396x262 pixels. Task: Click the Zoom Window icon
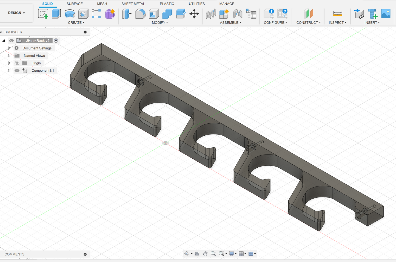pyautogui.click(x=221, y=254)
